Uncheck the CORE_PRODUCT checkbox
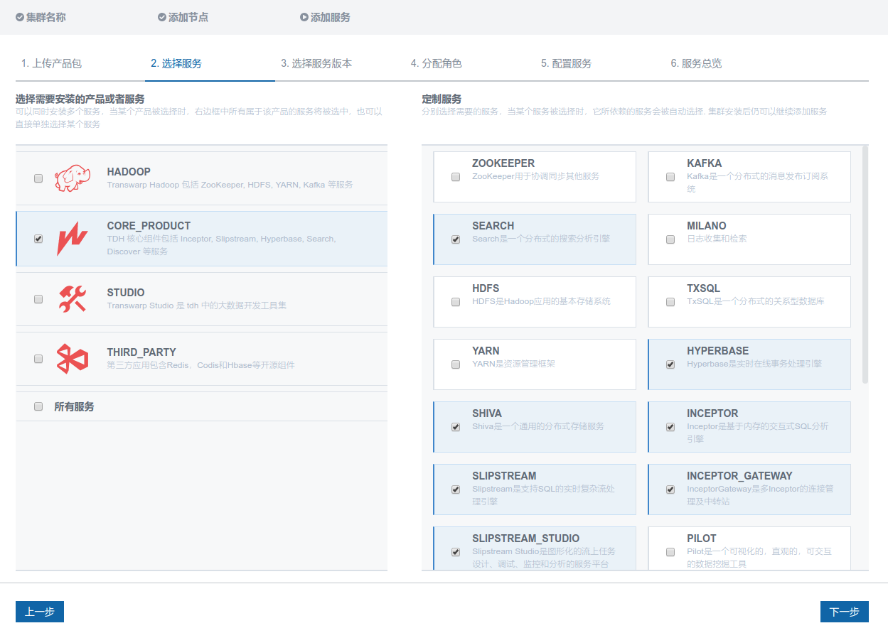888x633 pixels. (38, 239)
